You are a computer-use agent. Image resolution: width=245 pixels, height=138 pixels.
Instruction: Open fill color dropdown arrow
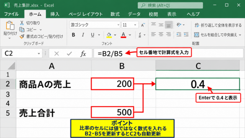click(115, 35)
